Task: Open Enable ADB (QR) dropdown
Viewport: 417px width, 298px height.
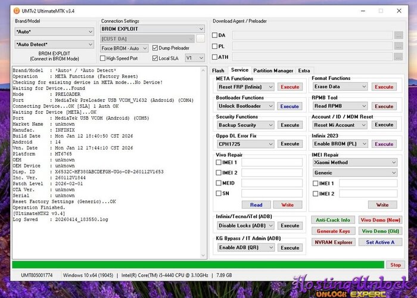Action: 245,247
